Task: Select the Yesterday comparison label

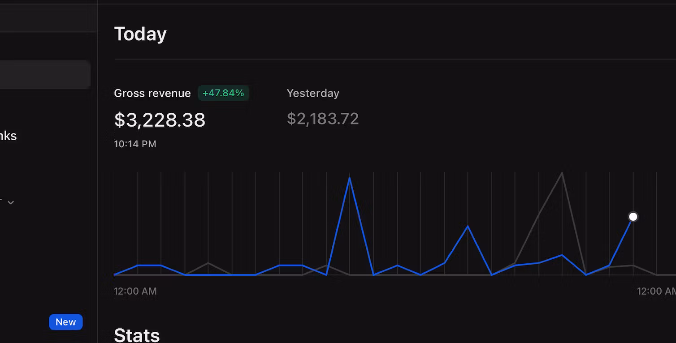Action: point(313,93)
